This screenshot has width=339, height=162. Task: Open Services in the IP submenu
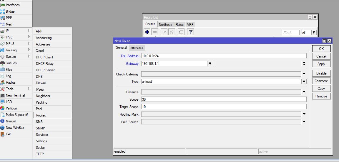(52, 135)
